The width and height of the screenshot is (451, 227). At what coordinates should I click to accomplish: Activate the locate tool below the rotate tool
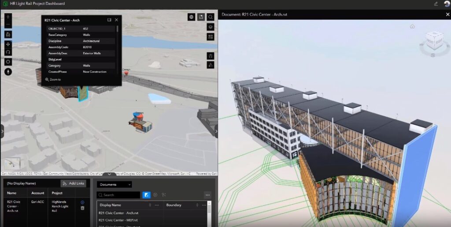pyautogui.click(x=8, y=62)
